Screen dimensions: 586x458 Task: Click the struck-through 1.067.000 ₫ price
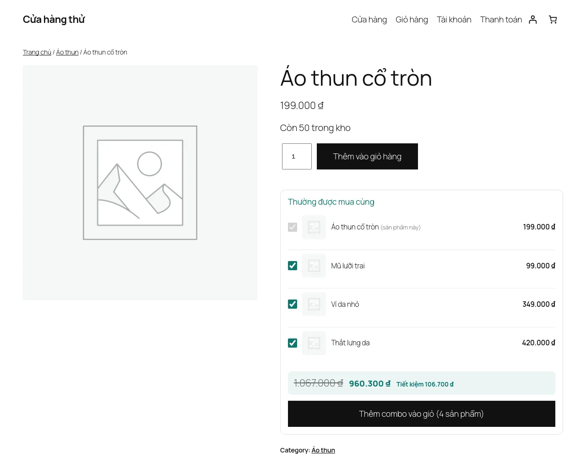pyautogui.click(x=318, y=383)
